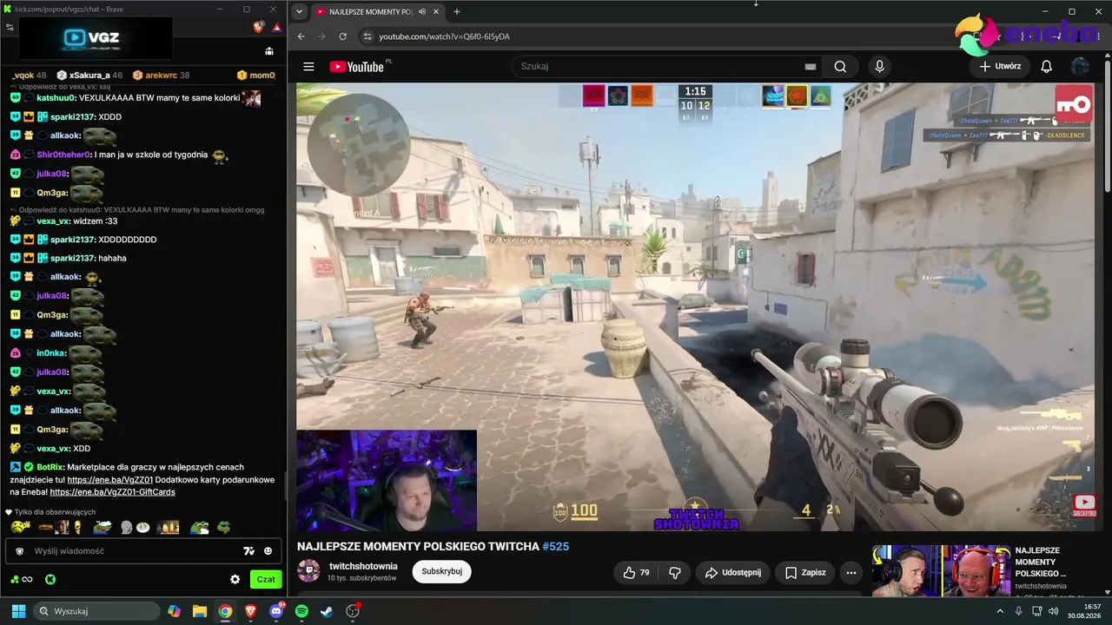Open Steam from the taskbar

coord(327,611)
